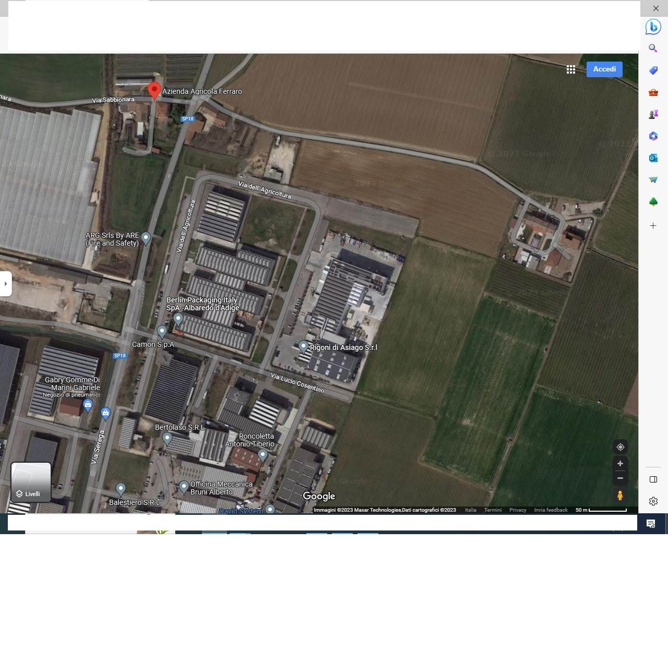
Task: Click the Roncoletta Antonio Tiberio marker
Action: (263, 455)
